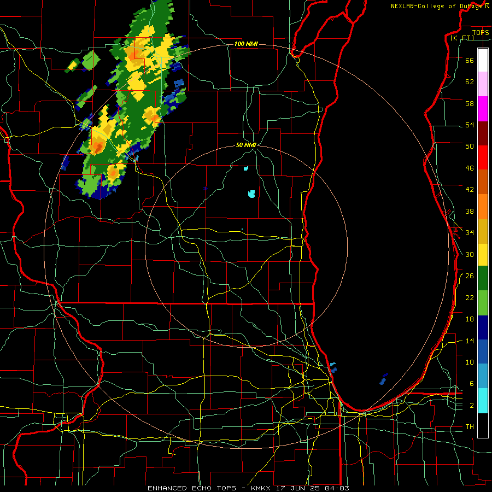Click the red-orange storm core in the squall line

coord(98,146)
